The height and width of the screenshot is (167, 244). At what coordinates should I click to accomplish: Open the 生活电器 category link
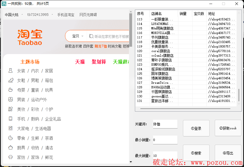(43, 129)
